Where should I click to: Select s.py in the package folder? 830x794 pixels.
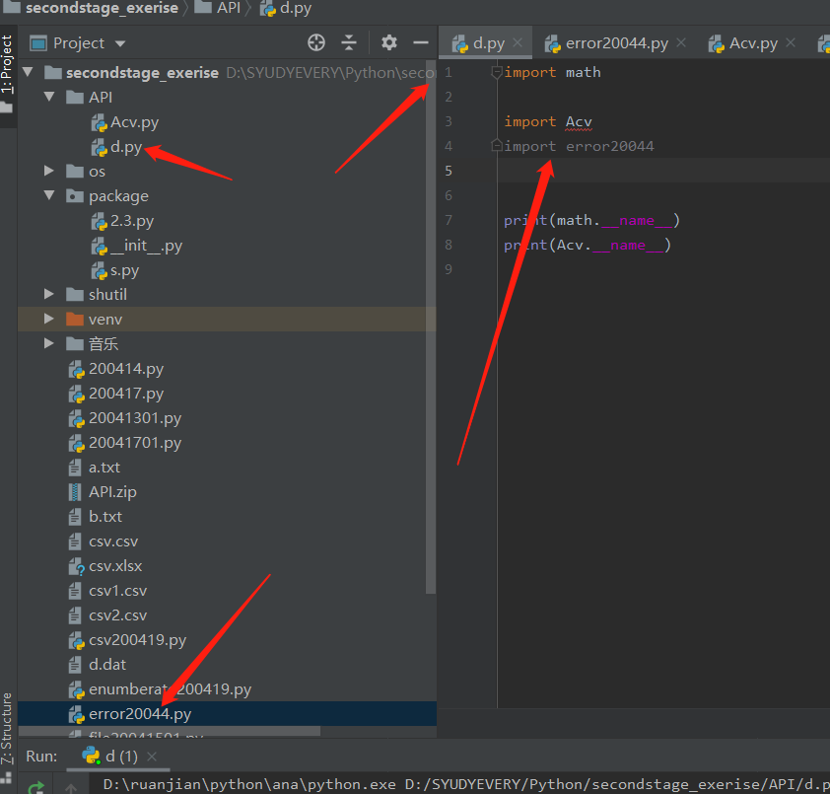(x=115, y=270)
